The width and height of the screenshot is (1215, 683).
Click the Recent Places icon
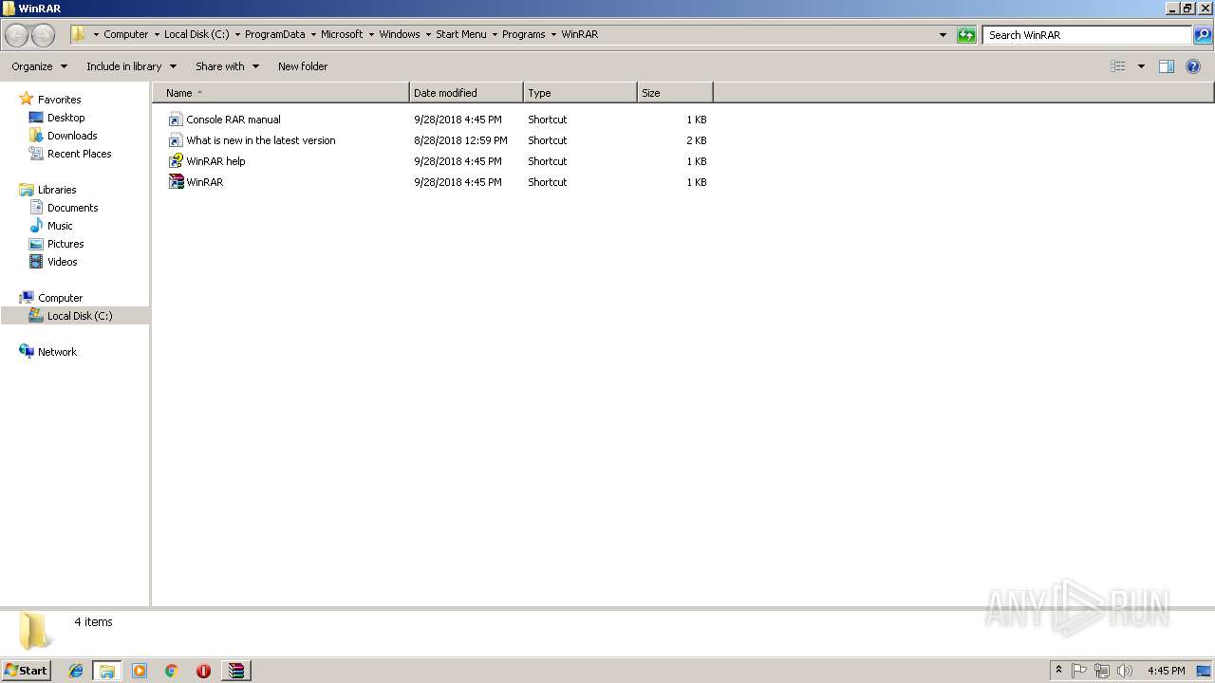pyautogui.click(x=36, y=154)
